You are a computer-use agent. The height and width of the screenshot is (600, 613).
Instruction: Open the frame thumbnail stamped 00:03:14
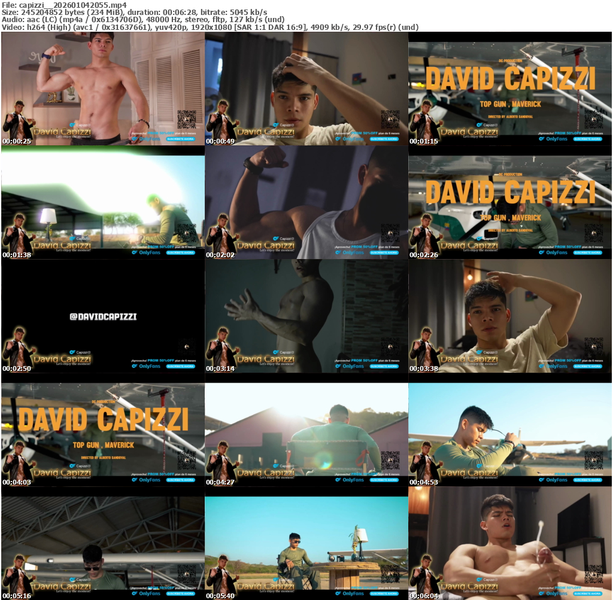[x=306, y=316]
